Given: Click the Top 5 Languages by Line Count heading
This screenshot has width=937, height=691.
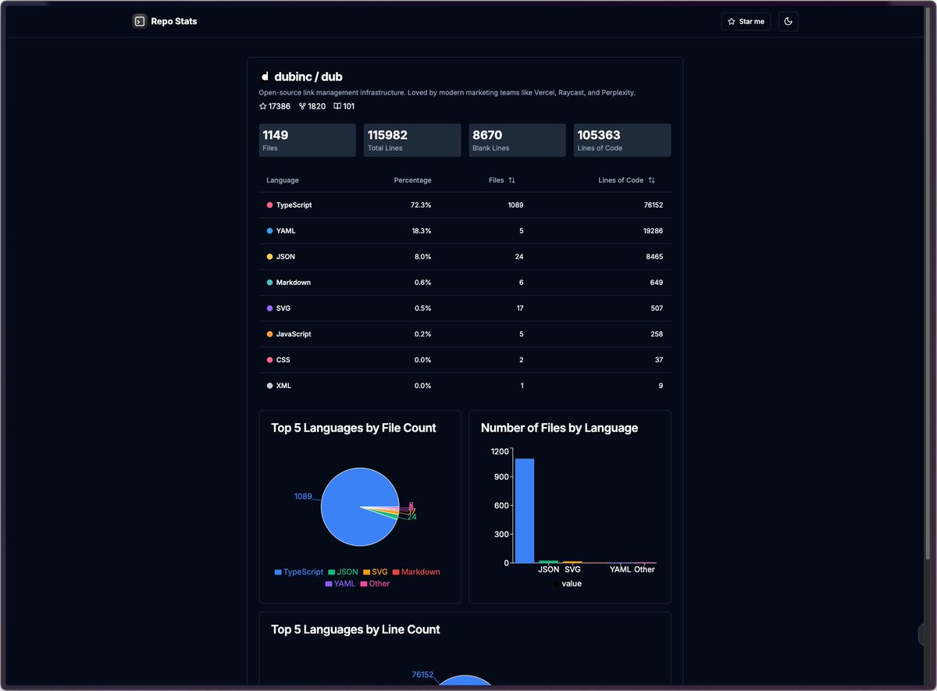Looking at the screenshot, I should click(x=355, y=629).
